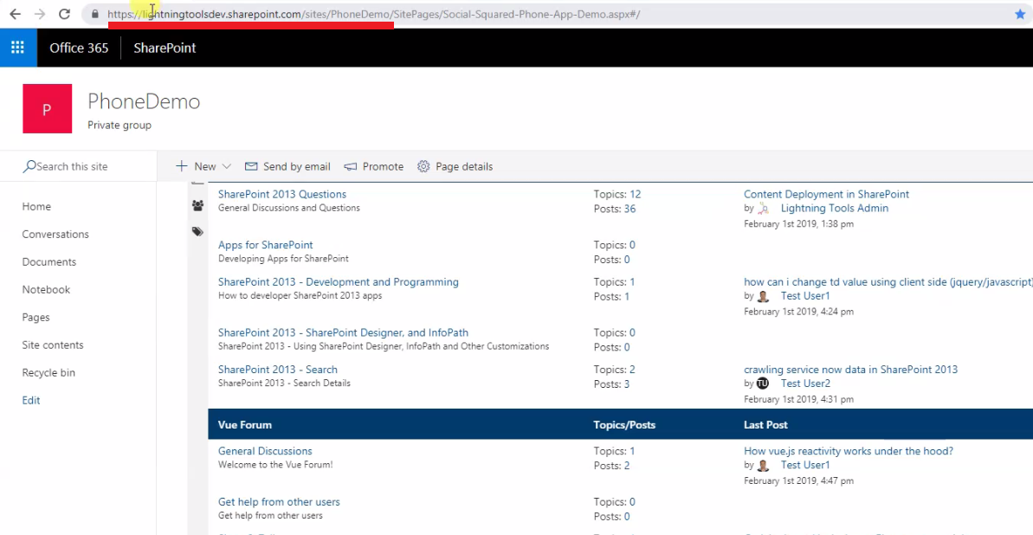
Task: Open Conversations in left navigation
Action: pyautogui.click(x=55, y=234)
